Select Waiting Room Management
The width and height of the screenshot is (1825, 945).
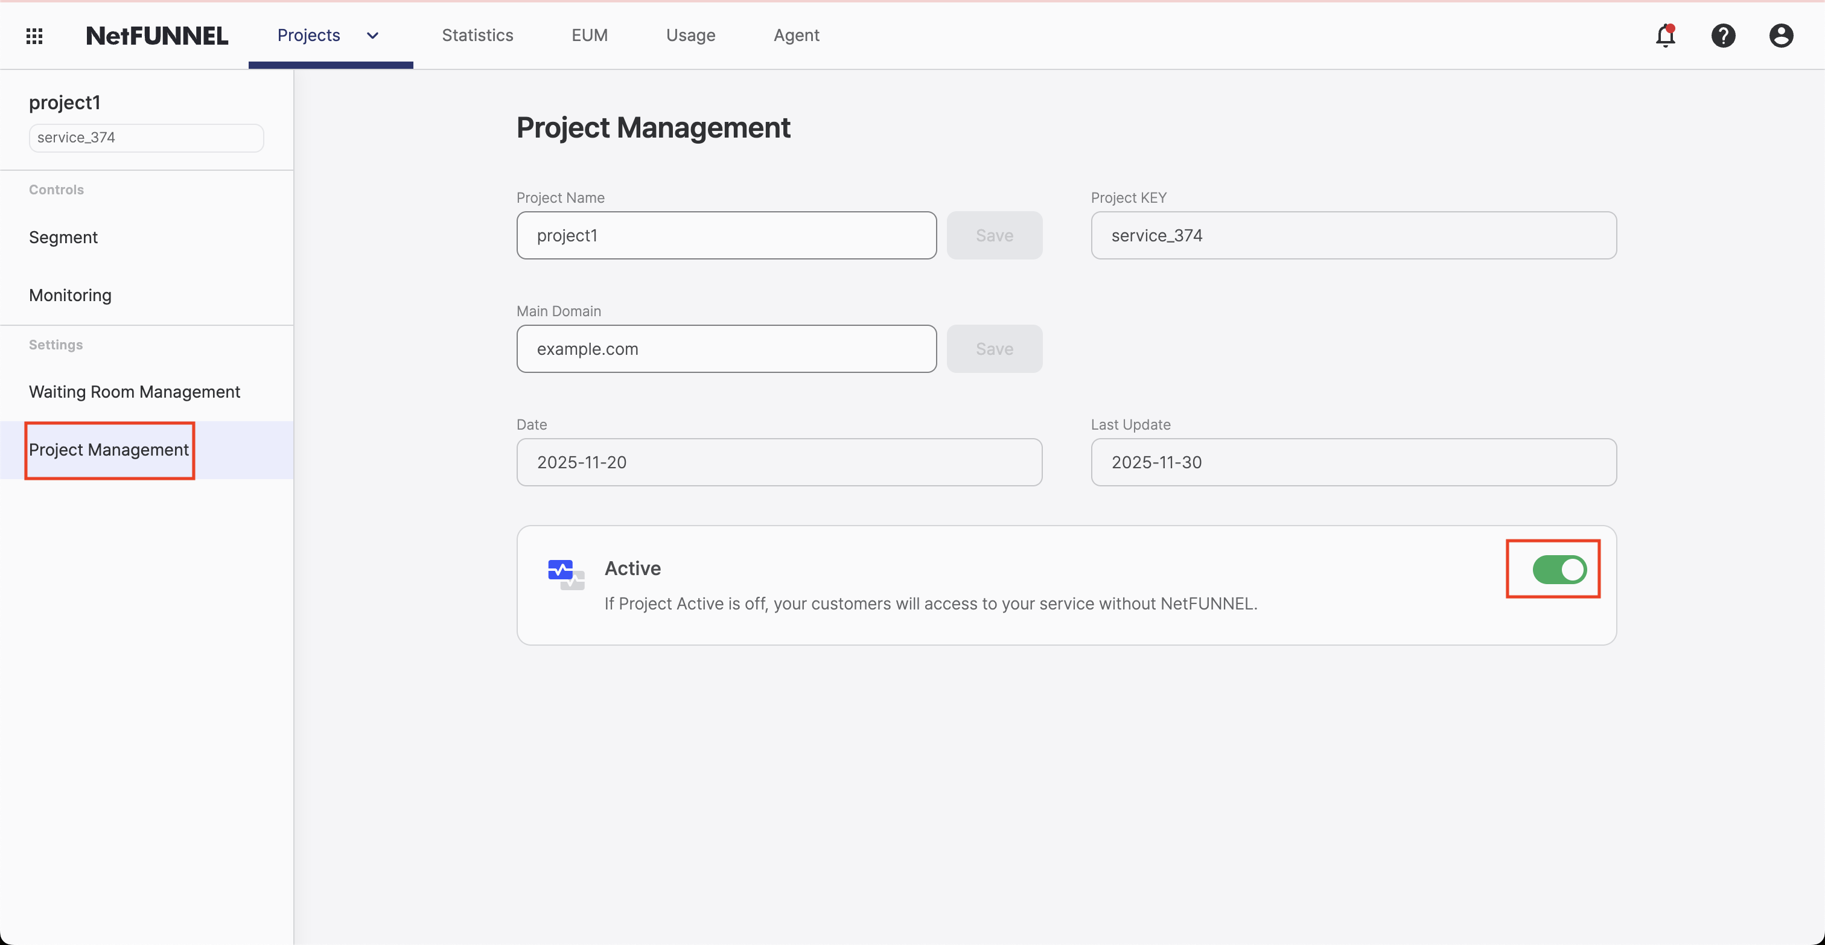click(134, 391)
